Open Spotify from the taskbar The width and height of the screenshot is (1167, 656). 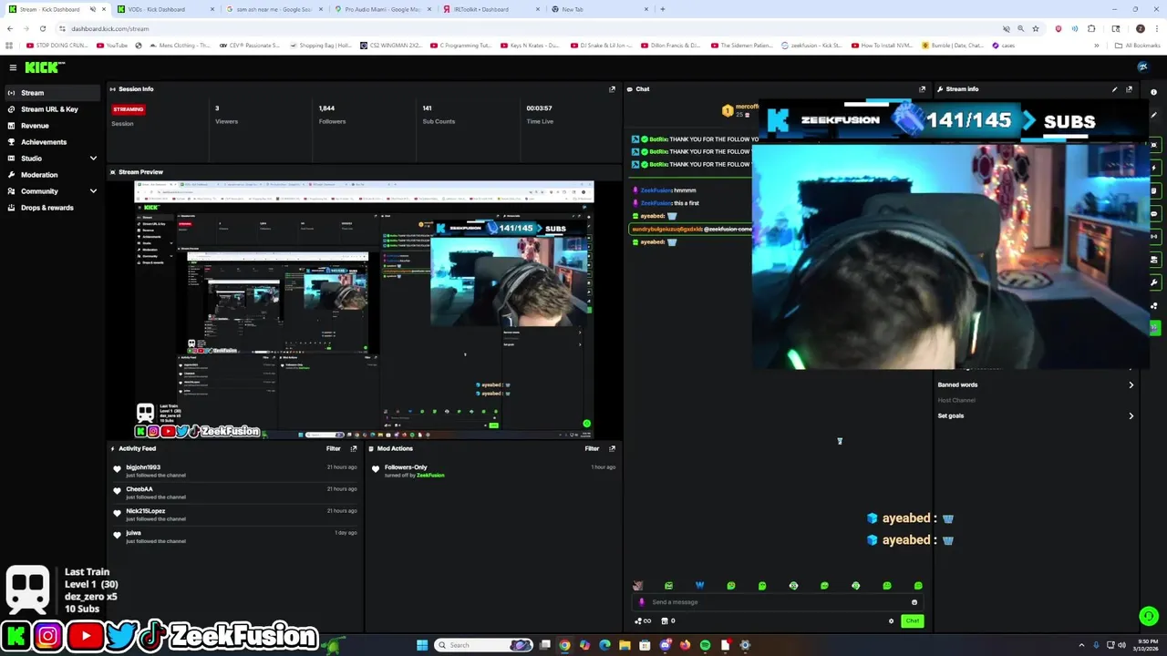(x=705, y=645)
